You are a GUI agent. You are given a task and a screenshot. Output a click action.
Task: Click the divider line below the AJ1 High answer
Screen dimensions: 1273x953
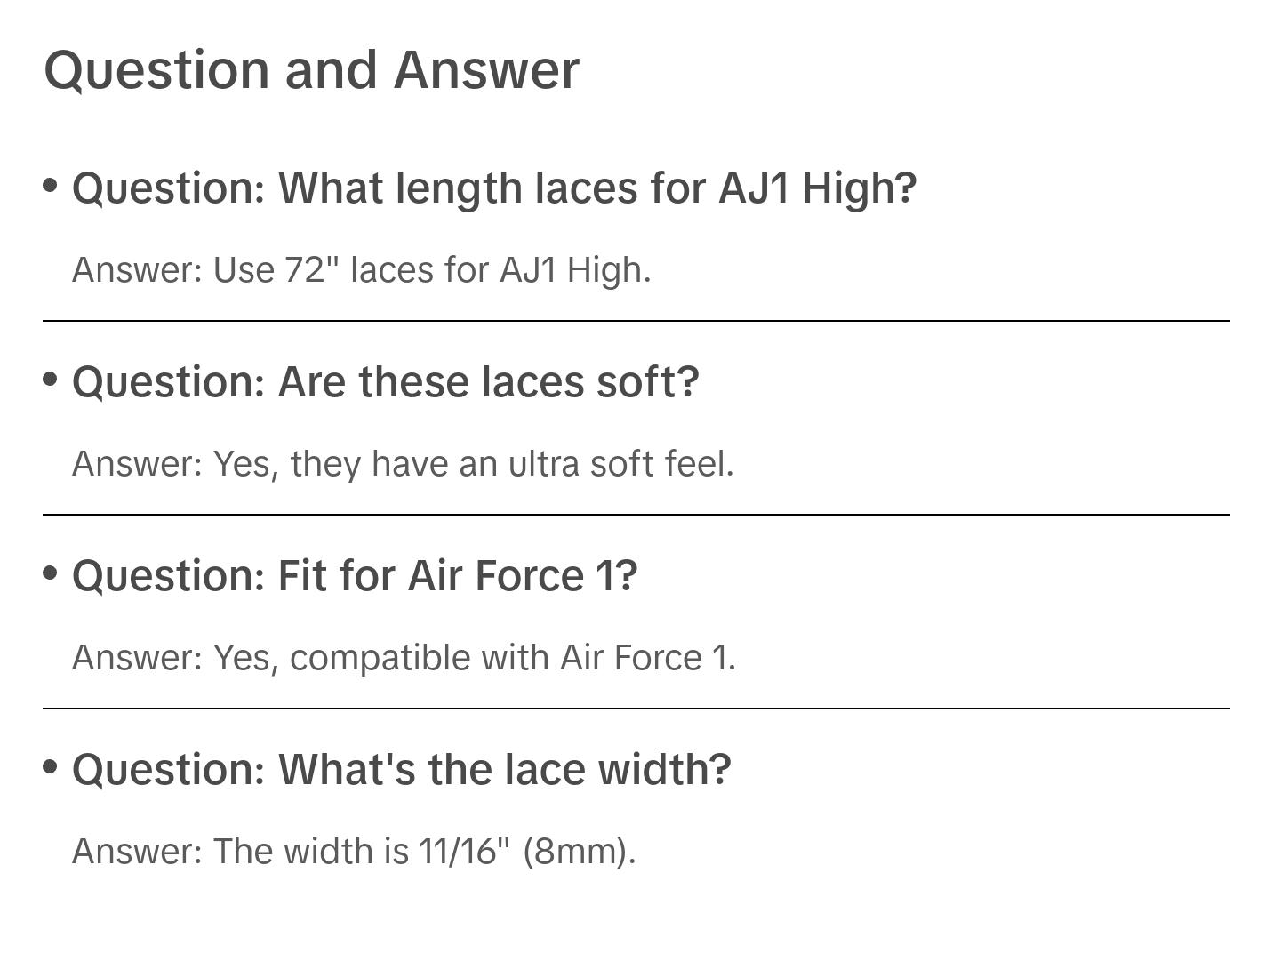(636, 321)
